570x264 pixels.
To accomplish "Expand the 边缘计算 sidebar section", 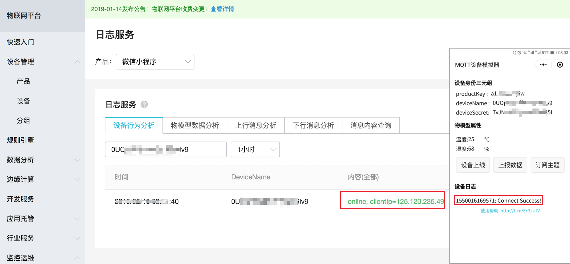I will (x=77, y=180).
